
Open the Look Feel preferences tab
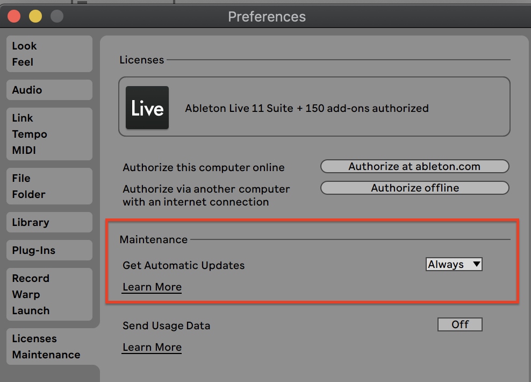[49, 54]
